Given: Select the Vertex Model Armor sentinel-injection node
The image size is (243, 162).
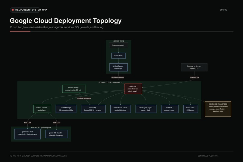Looking at the screenshot, I should click(x=121, y=109).
